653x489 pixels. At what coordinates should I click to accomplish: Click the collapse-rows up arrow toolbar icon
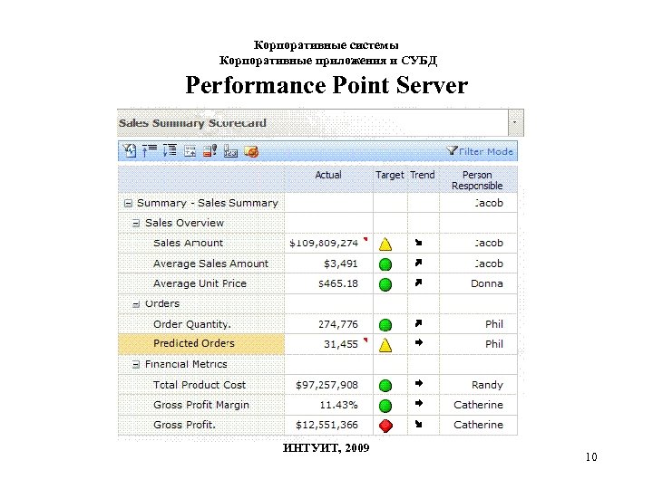coord(149,150)
